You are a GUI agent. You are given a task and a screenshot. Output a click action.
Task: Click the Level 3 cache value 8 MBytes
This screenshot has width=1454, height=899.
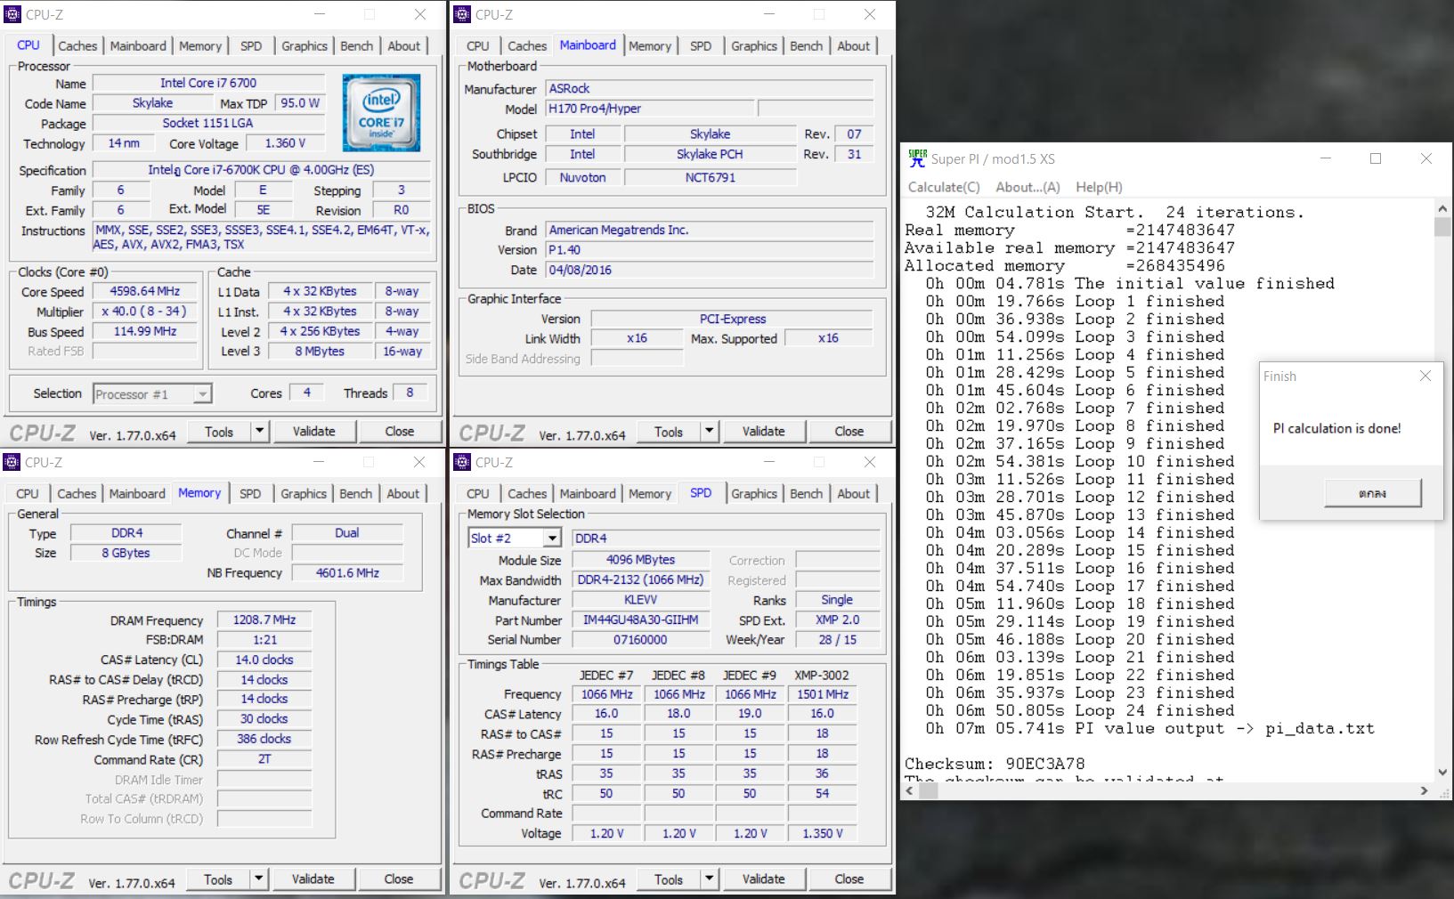[x=320, y=352]
